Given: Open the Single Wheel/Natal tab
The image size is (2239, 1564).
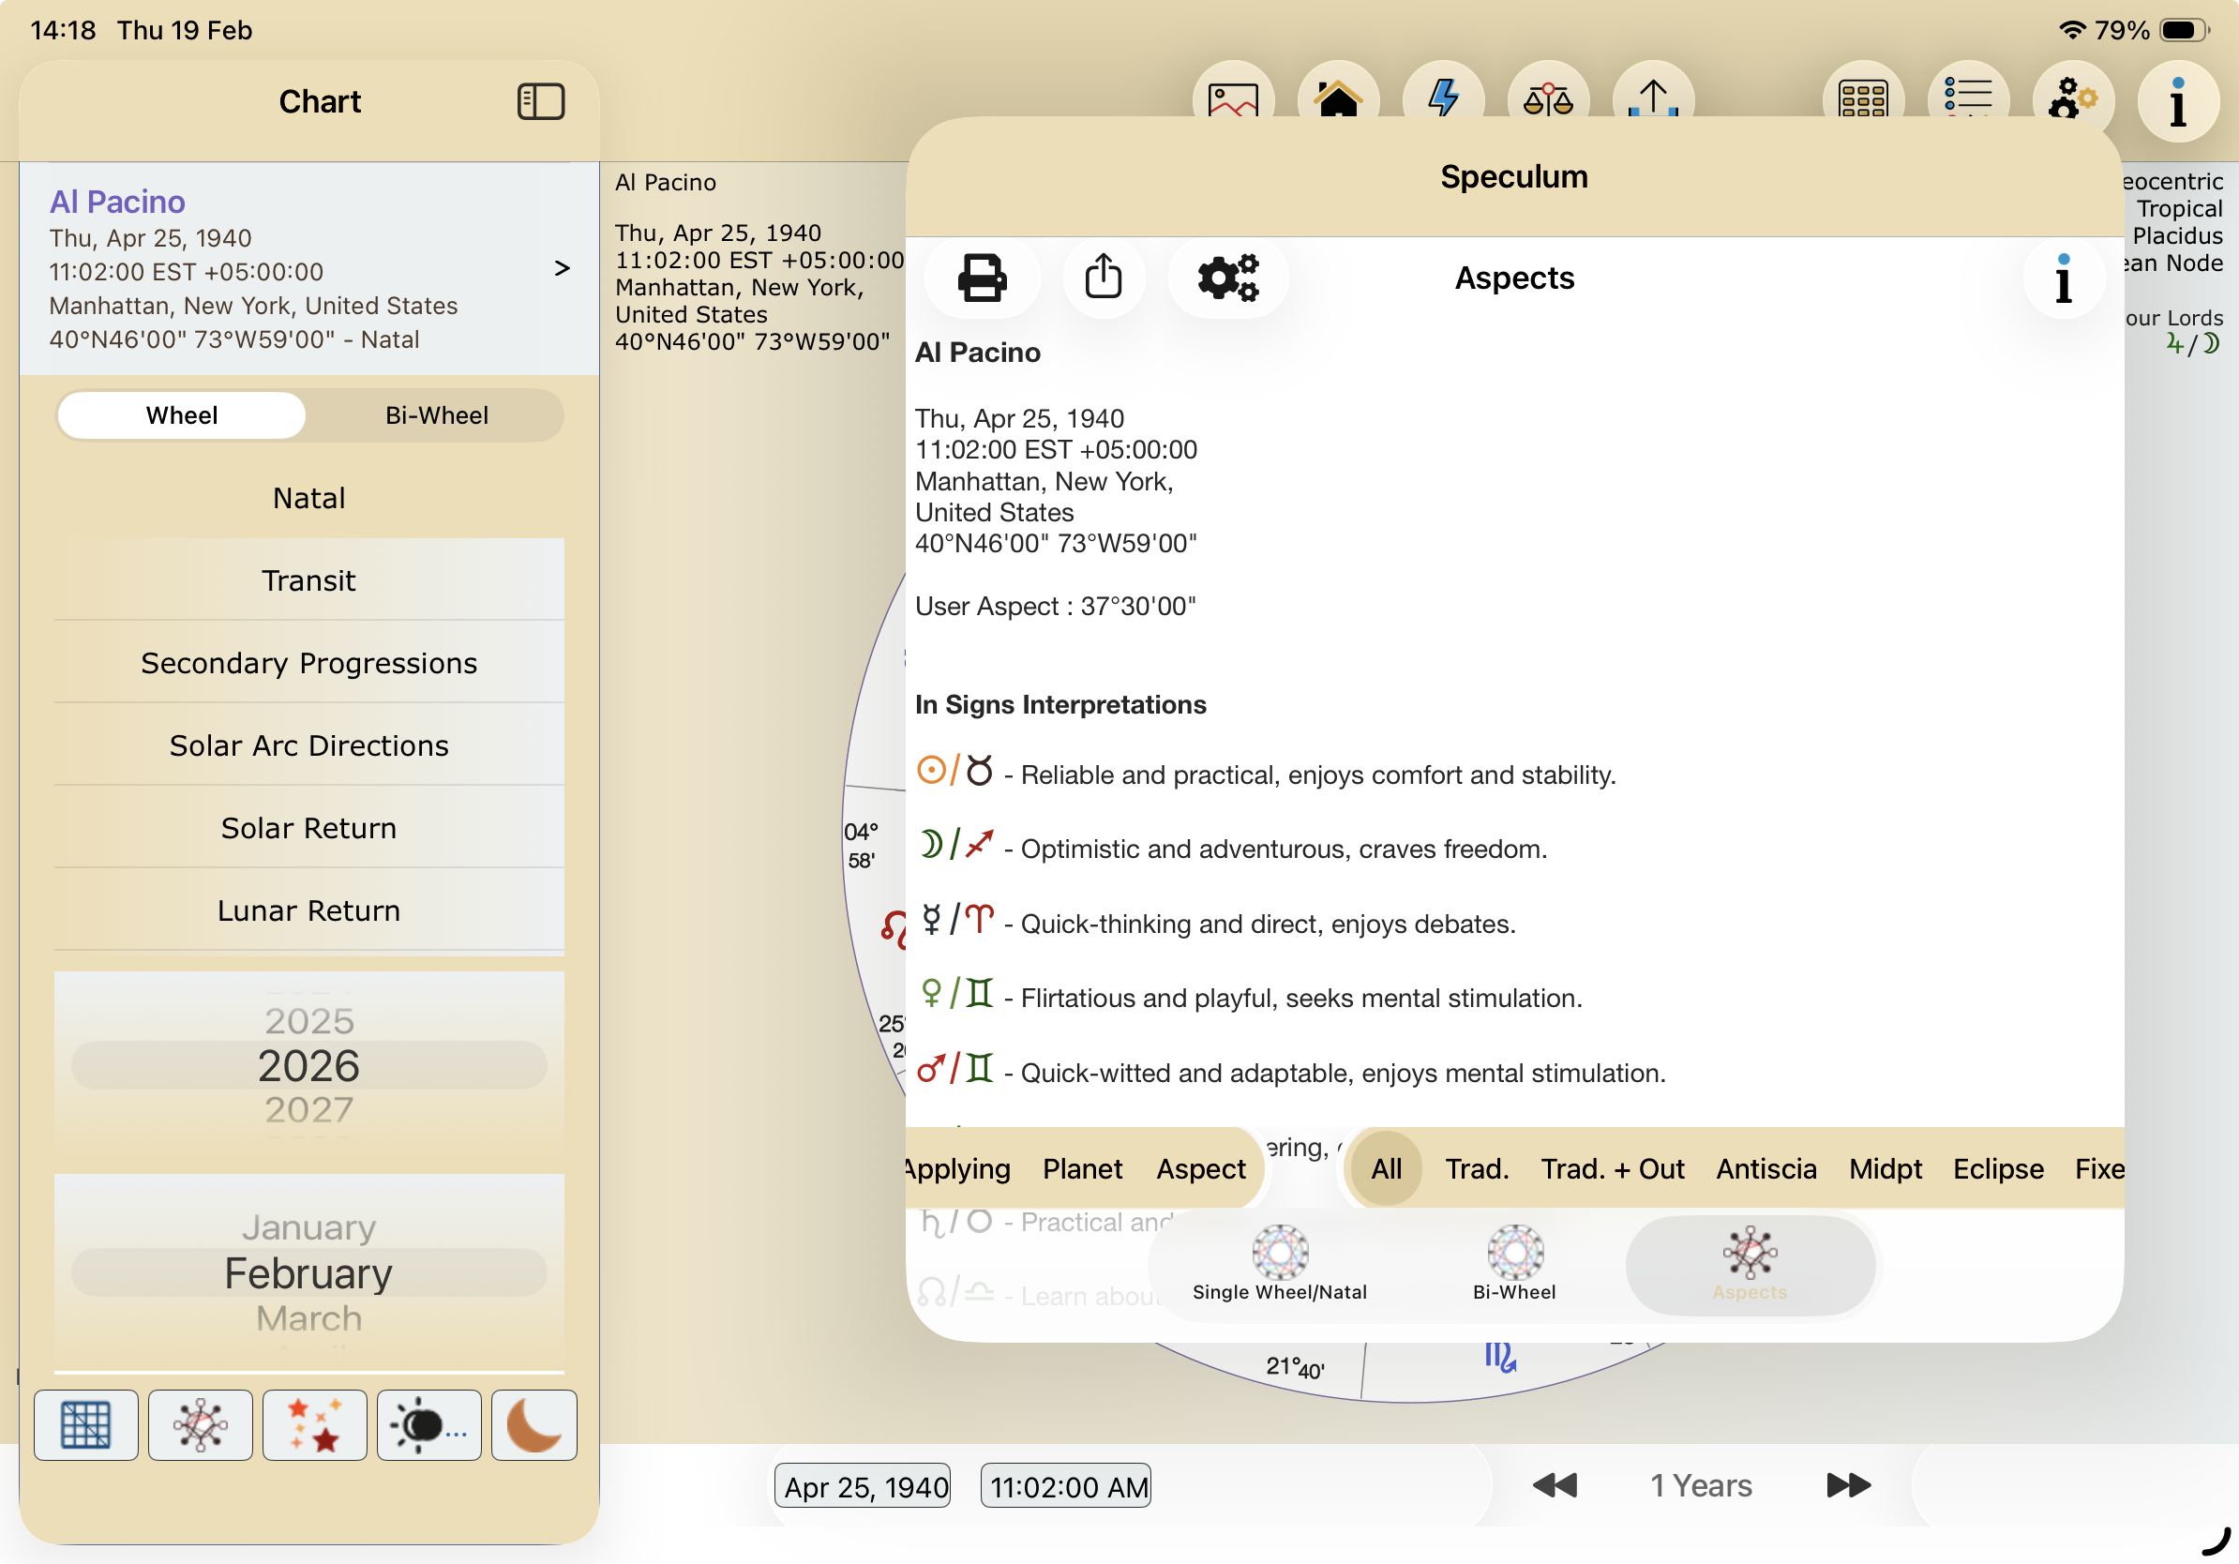Looking at the screenshot, I should (1280, 1265).
